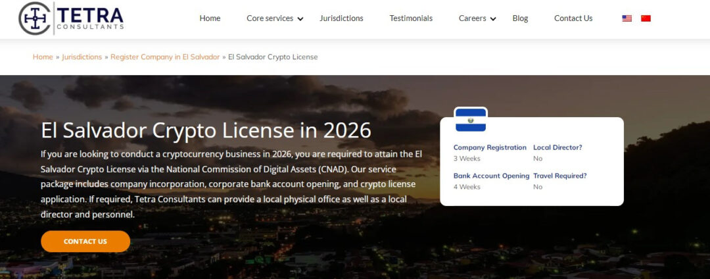Open Register Company in El Salvador breadcrumb
710x279 pixels.
pos(165,57)
